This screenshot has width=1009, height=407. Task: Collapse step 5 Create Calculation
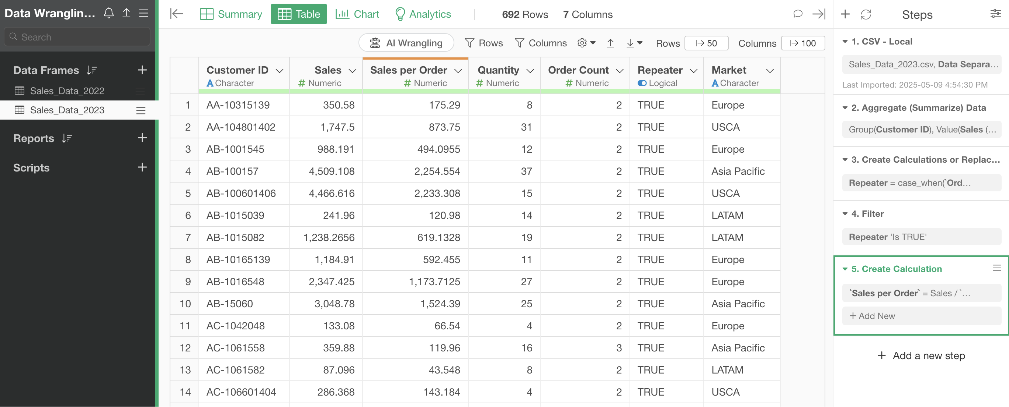coord(845,269)
